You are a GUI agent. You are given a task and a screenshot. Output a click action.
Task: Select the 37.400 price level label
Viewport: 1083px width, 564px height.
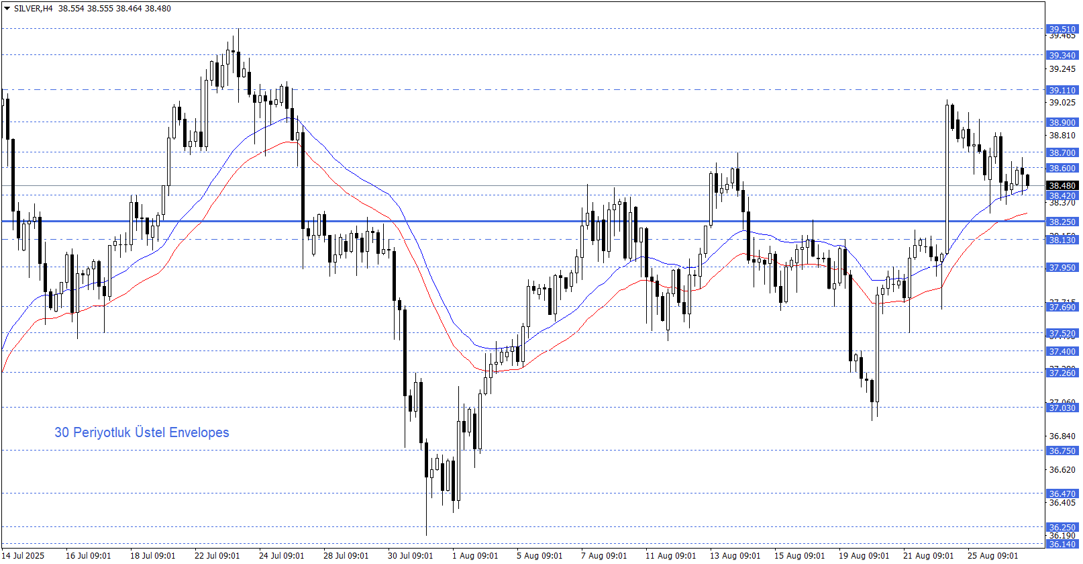pos(1062,351)
